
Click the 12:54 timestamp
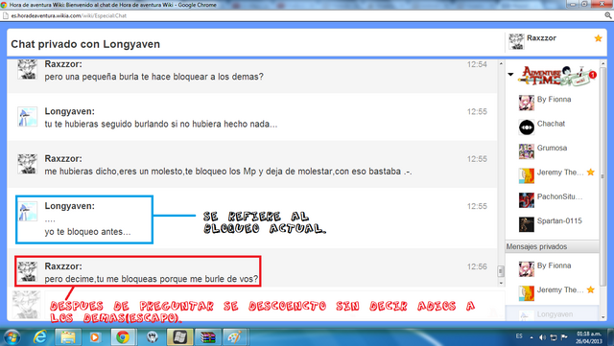tap(477, 64)
